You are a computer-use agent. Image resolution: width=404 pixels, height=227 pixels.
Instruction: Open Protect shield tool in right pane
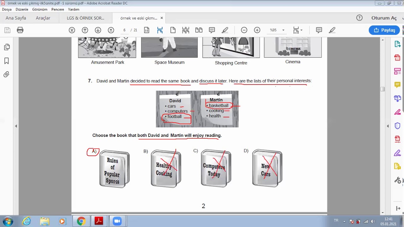click(x=397, y=125)
